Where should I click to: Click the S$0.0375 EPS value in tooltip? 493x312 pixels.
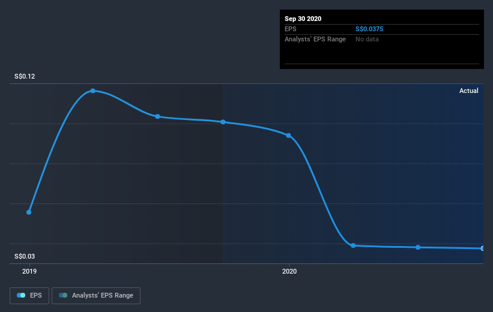coord(369,29)
